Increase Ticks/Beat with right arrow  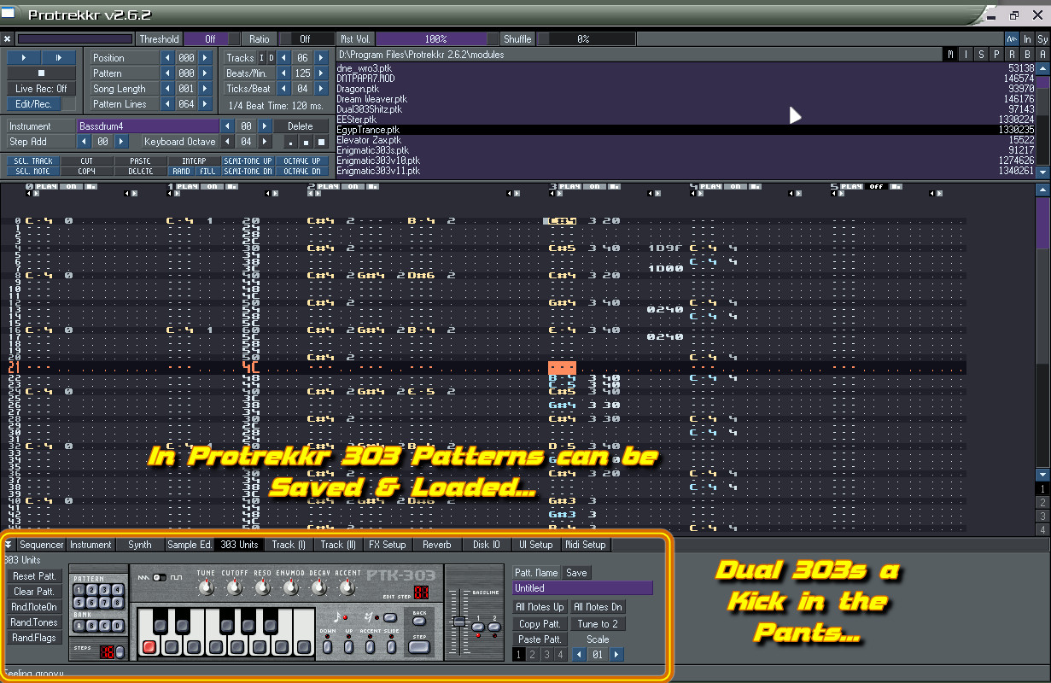(x=321, y=89)
